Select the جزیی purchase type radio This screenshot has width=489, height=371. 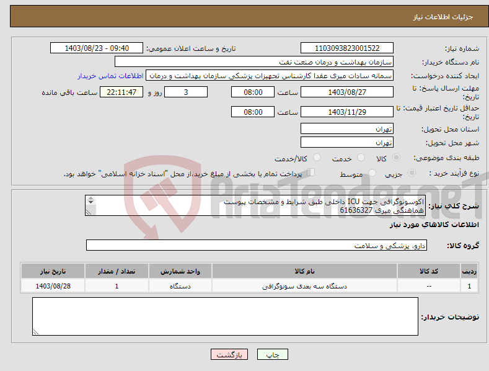click(x=412, y=173)
